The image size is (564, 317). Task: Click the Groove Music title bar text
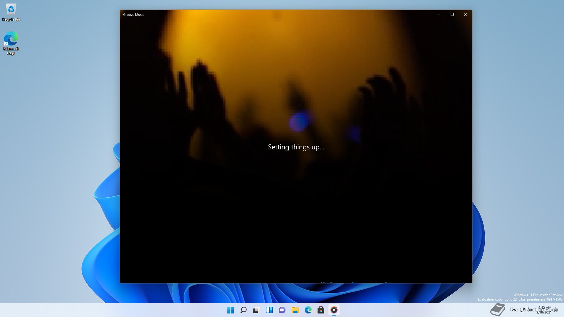coord(134,15)
